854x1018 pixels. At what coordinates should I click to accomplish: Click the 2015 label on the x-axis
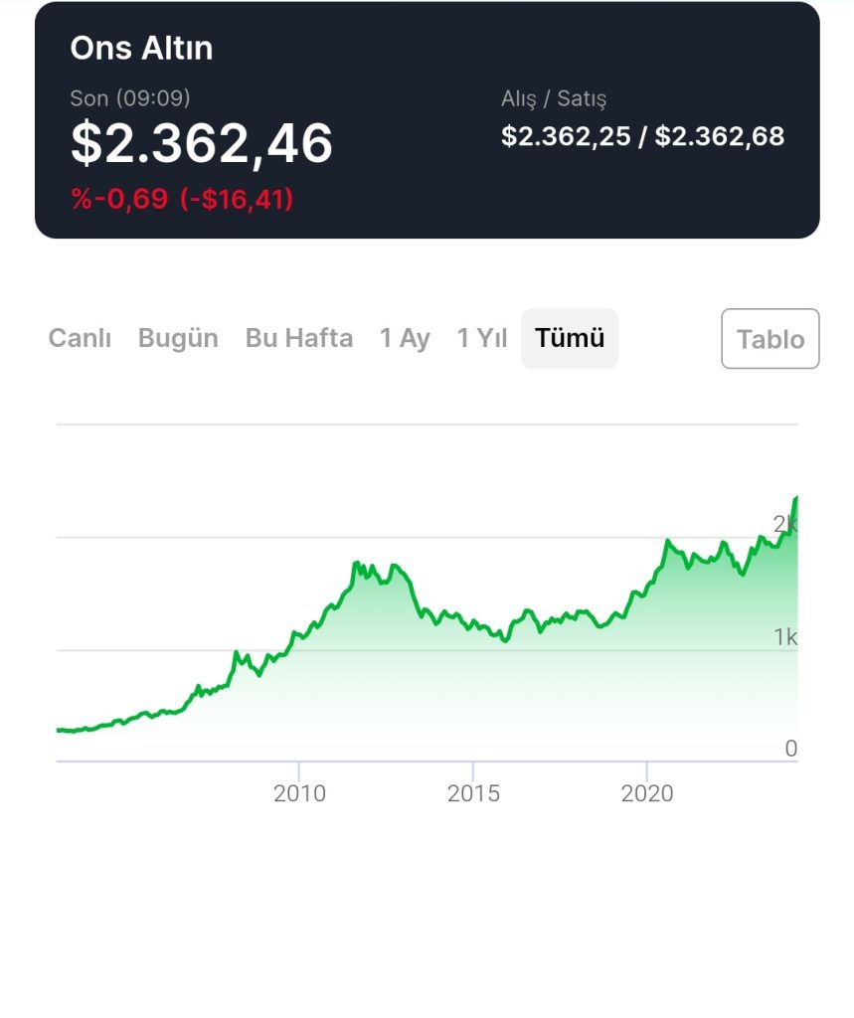pyautogui.click(x=473, y=793)
